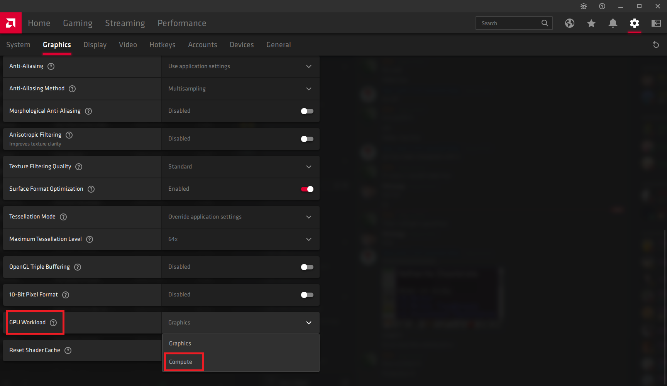This screenshot has height=386, width=667.
Task: Go to the Home tab
Action: [39, 23]
